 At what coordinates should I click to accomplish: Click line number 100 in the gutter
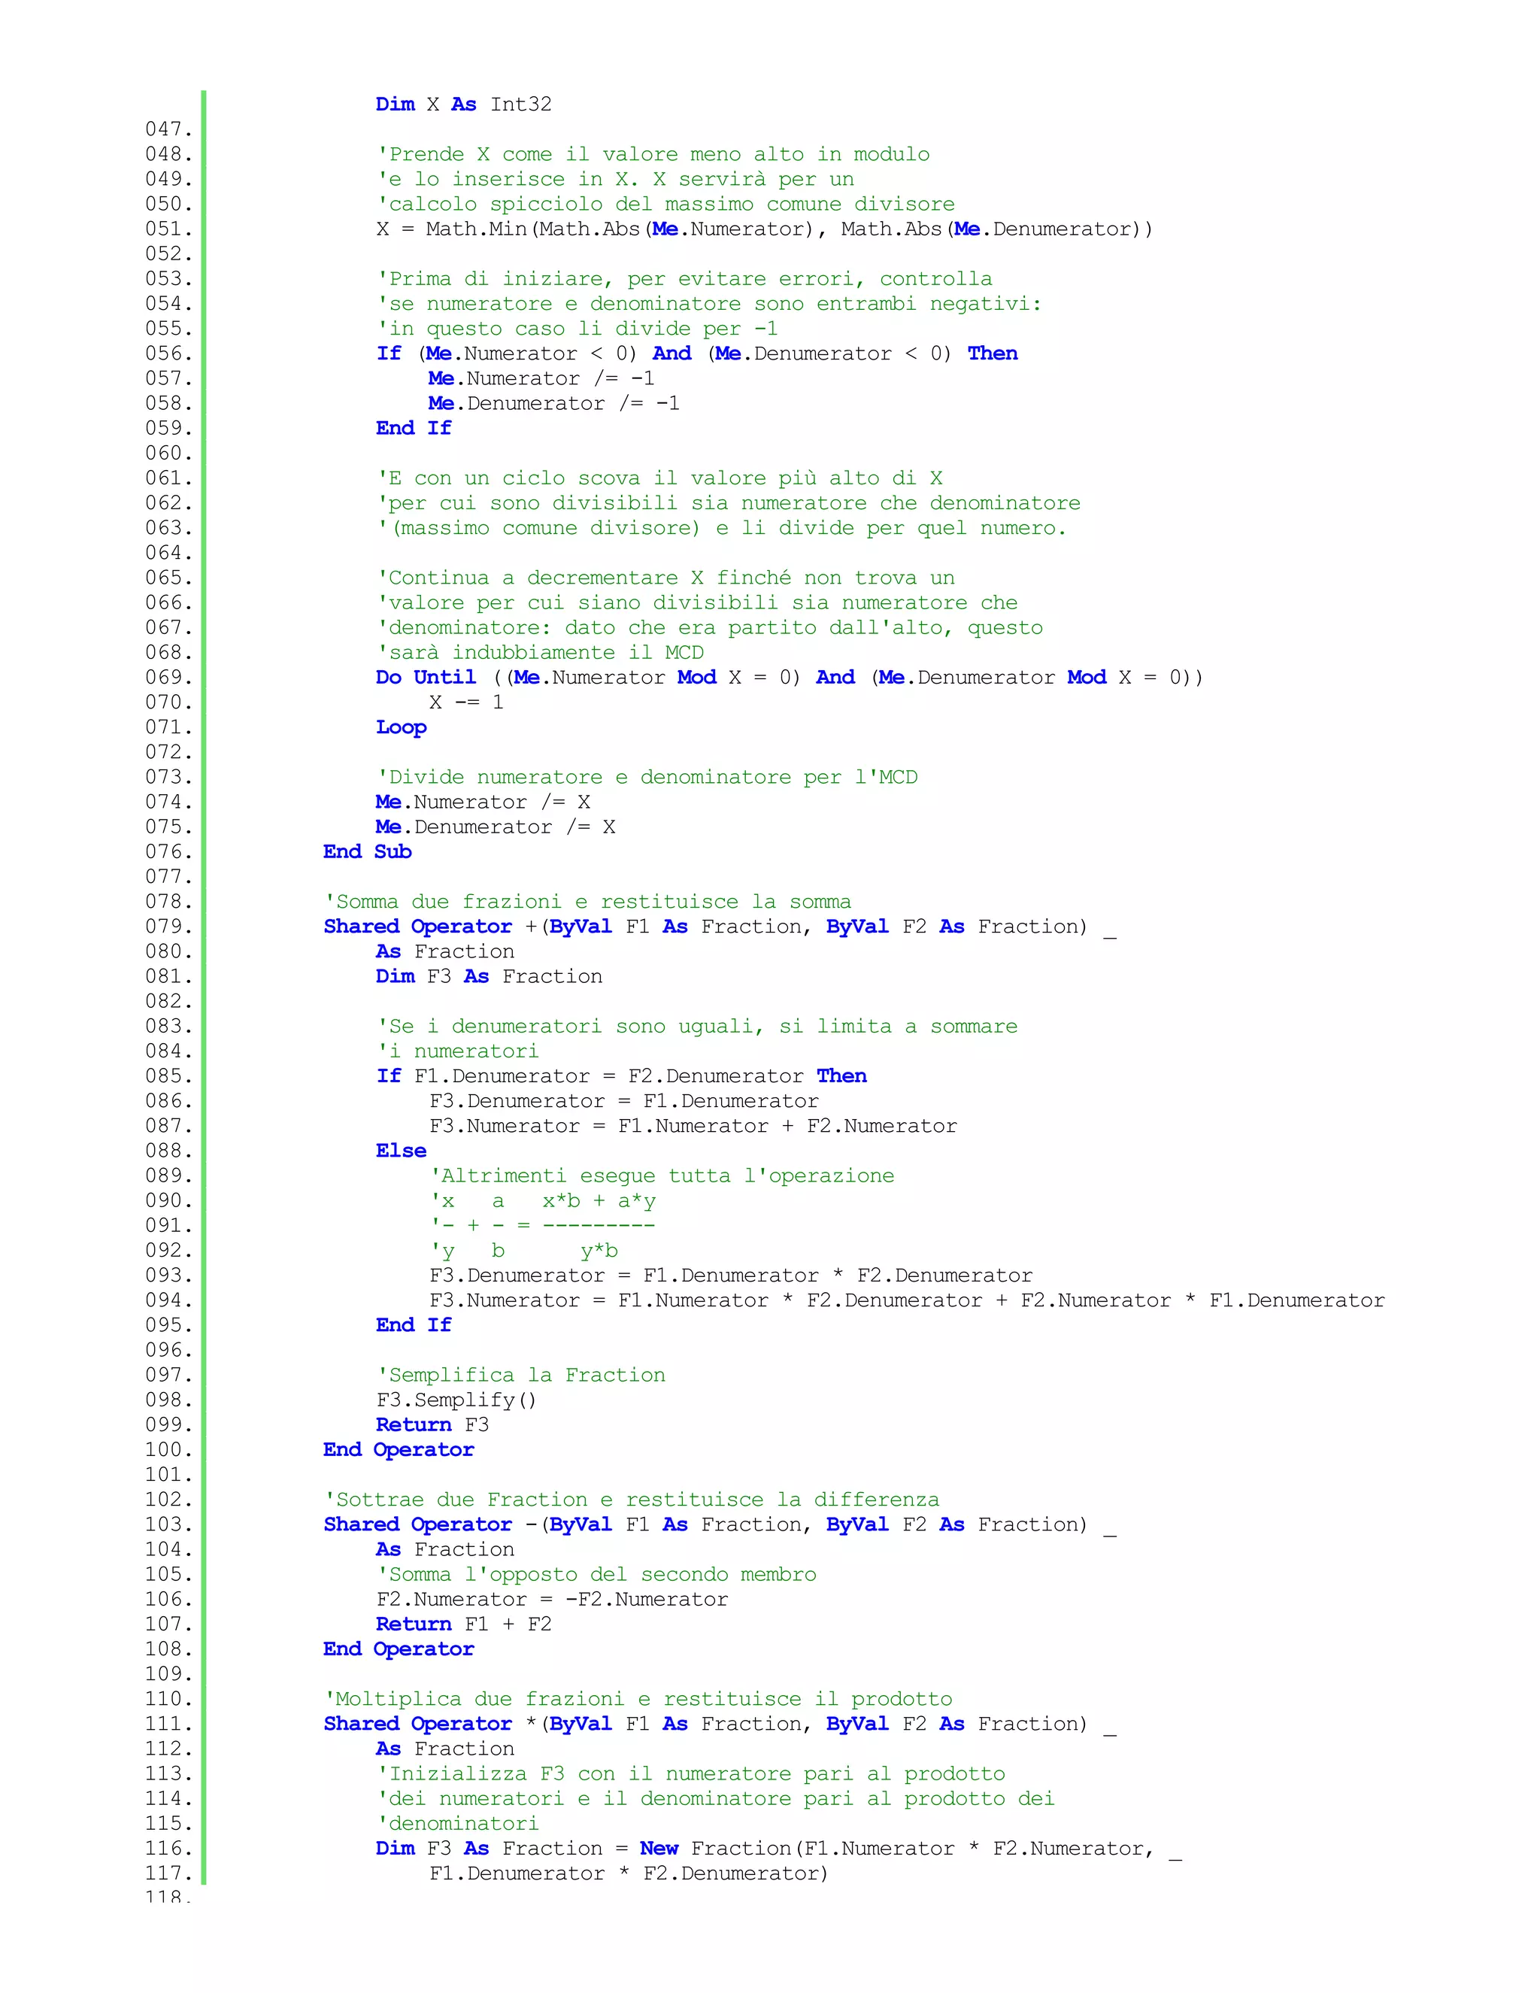[x=168, y=1450]
